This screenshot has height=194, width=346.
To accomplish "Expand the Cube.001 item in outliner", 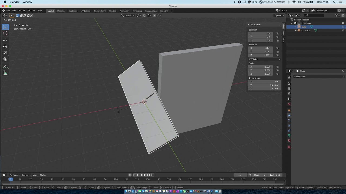I will [295, 30].
